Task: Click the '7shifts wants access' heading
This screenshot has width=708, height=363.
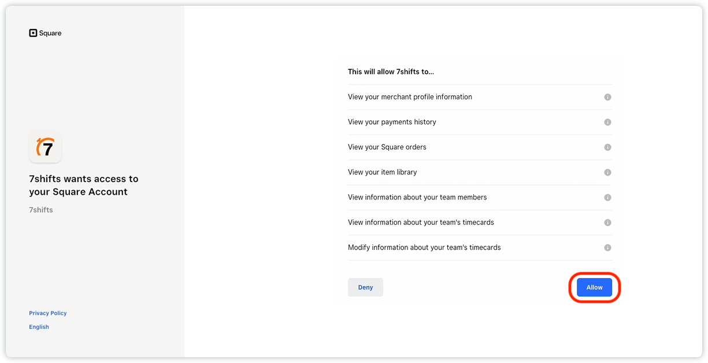Action: [84, 186]
